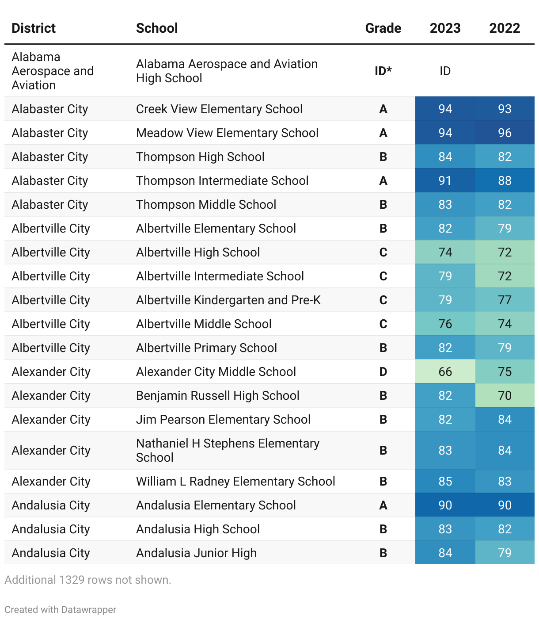539x620 pixels.
Task: Click the ID* grade for Alabama Aerospace
Action: click(x=383, y=71)
